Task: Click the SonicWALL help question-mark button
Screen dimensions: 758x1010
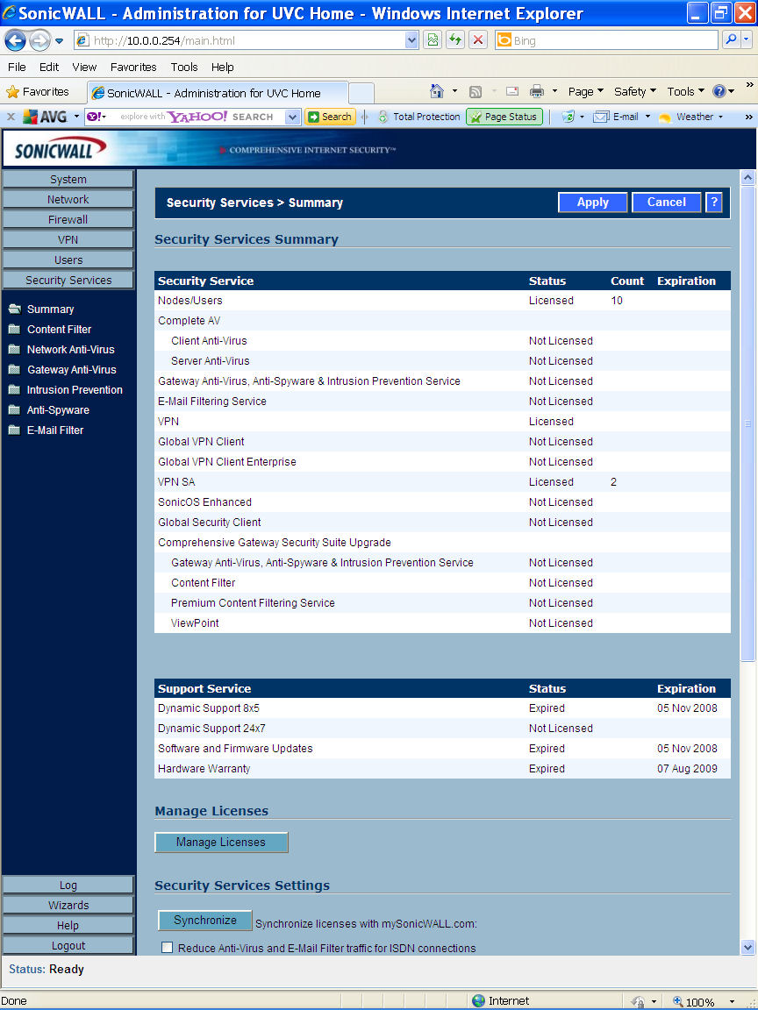Action: pyautogui.click(x=713, y=203)
